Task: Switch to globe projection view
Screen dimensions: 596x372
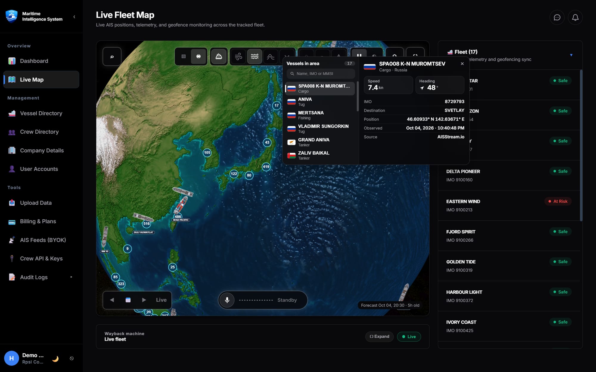Action: tap(198, 56)
